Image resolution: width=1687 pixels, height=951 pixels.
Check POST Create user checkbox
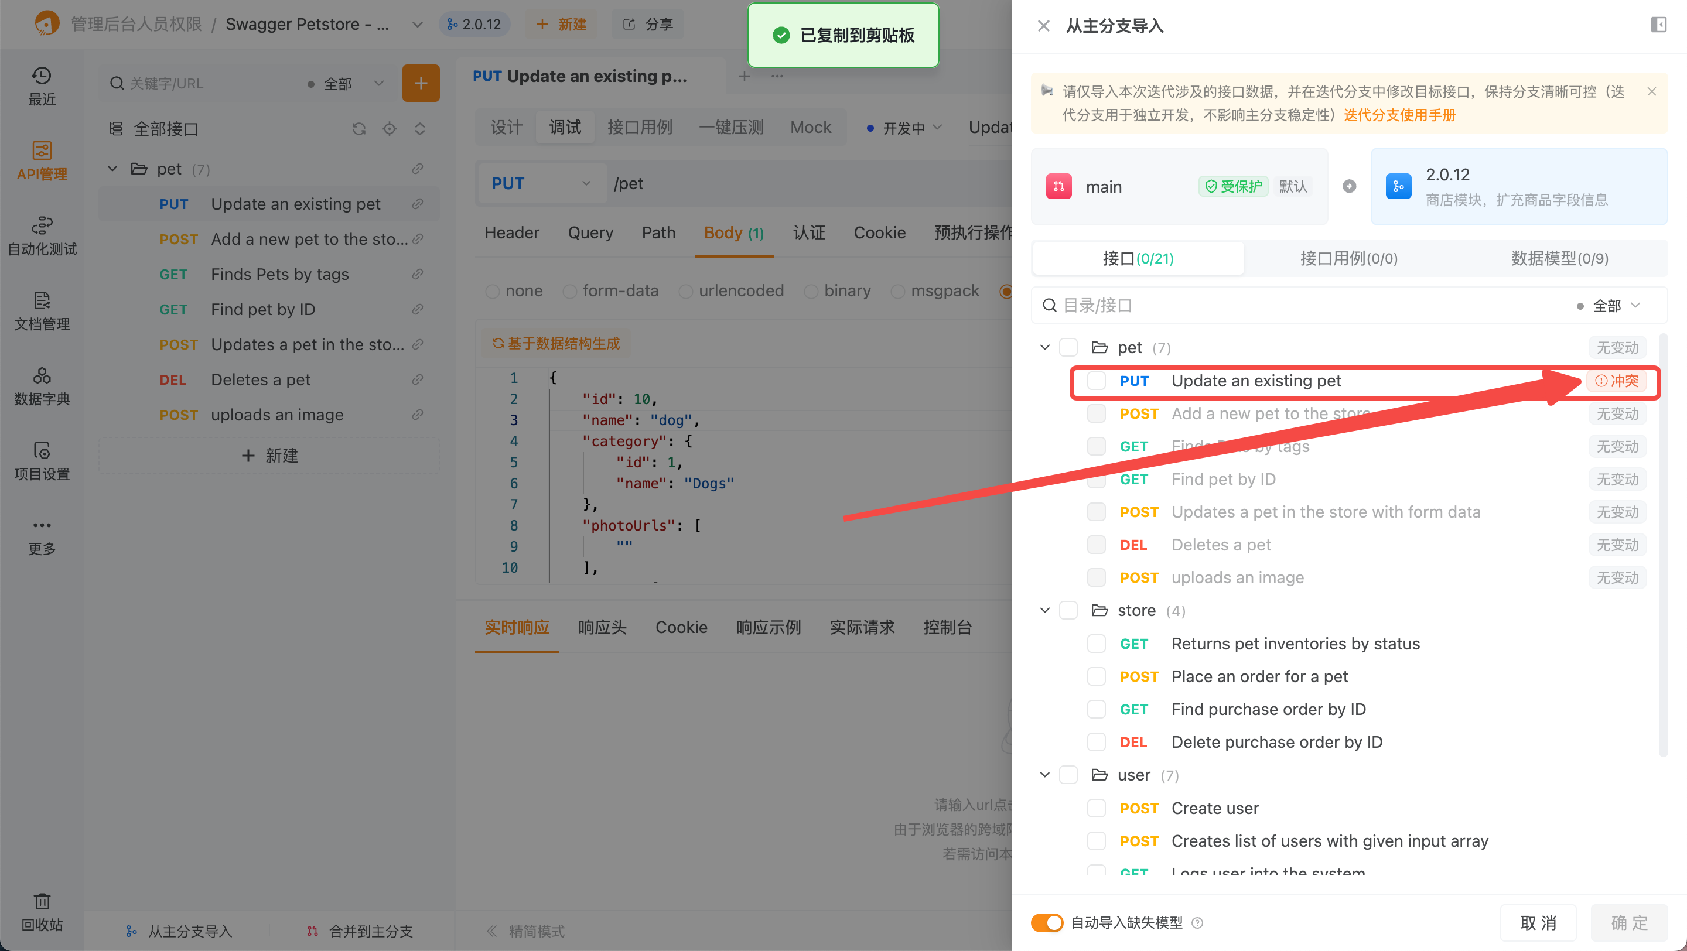pyautogui.click(x=1095, y=808)
